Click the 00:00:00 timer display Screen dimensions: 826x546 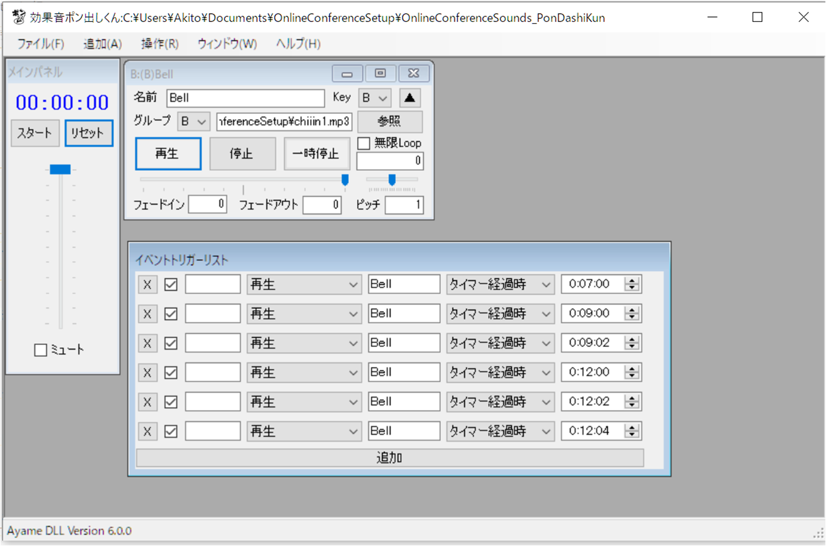coord(62,102)
